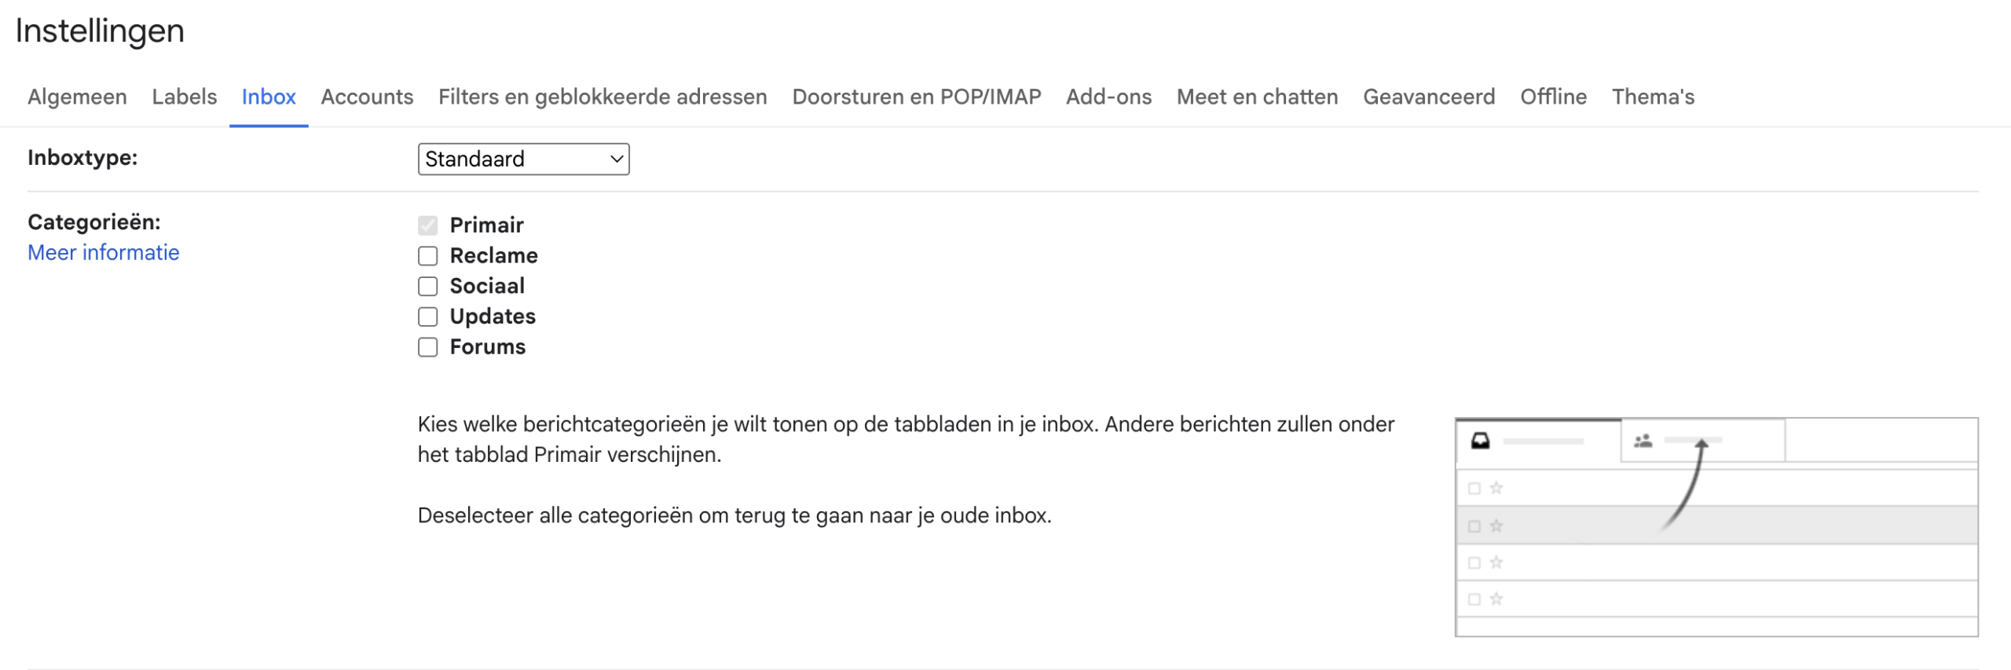Image resolution: width=2011 pixels, height=670 pixels.
Task: Click the Primair inbox icon in preview
Action: point(1480,441)
